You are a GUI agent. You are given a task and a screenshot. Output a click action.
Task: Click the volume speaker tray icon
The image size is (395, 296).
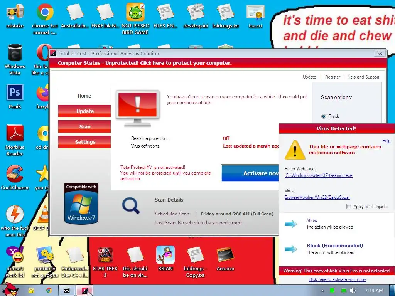353,291
